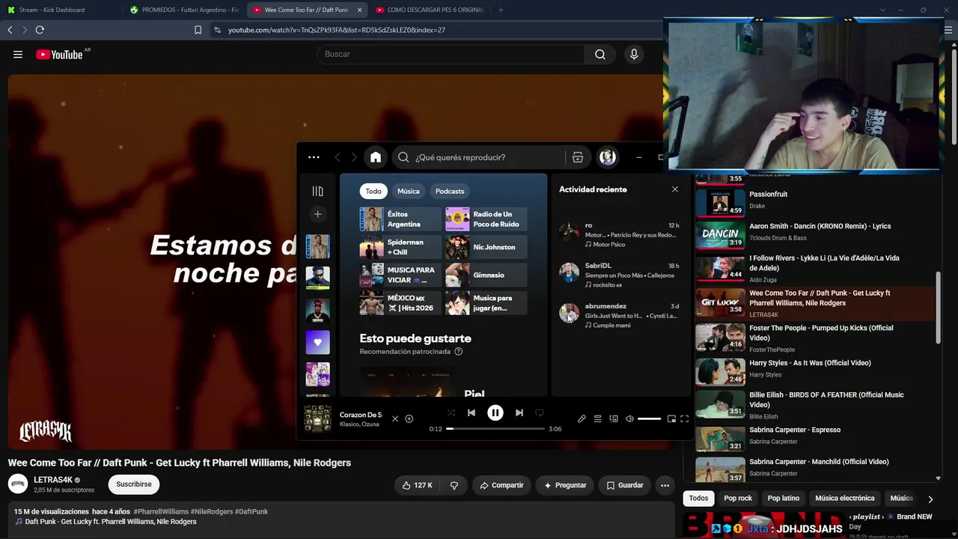Go to the YouTube home logo
This screenshot has height=539, width=958.
(59, 55)
